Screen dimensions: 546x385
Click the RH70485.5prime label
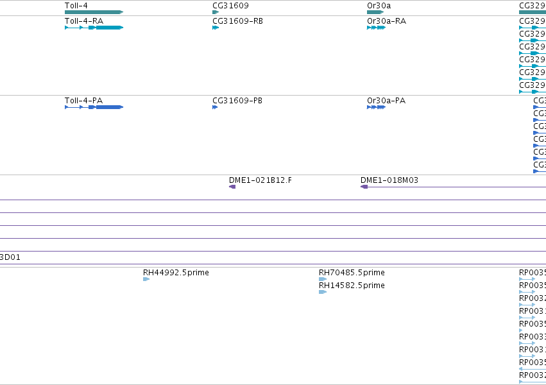(x=352, y=273)
